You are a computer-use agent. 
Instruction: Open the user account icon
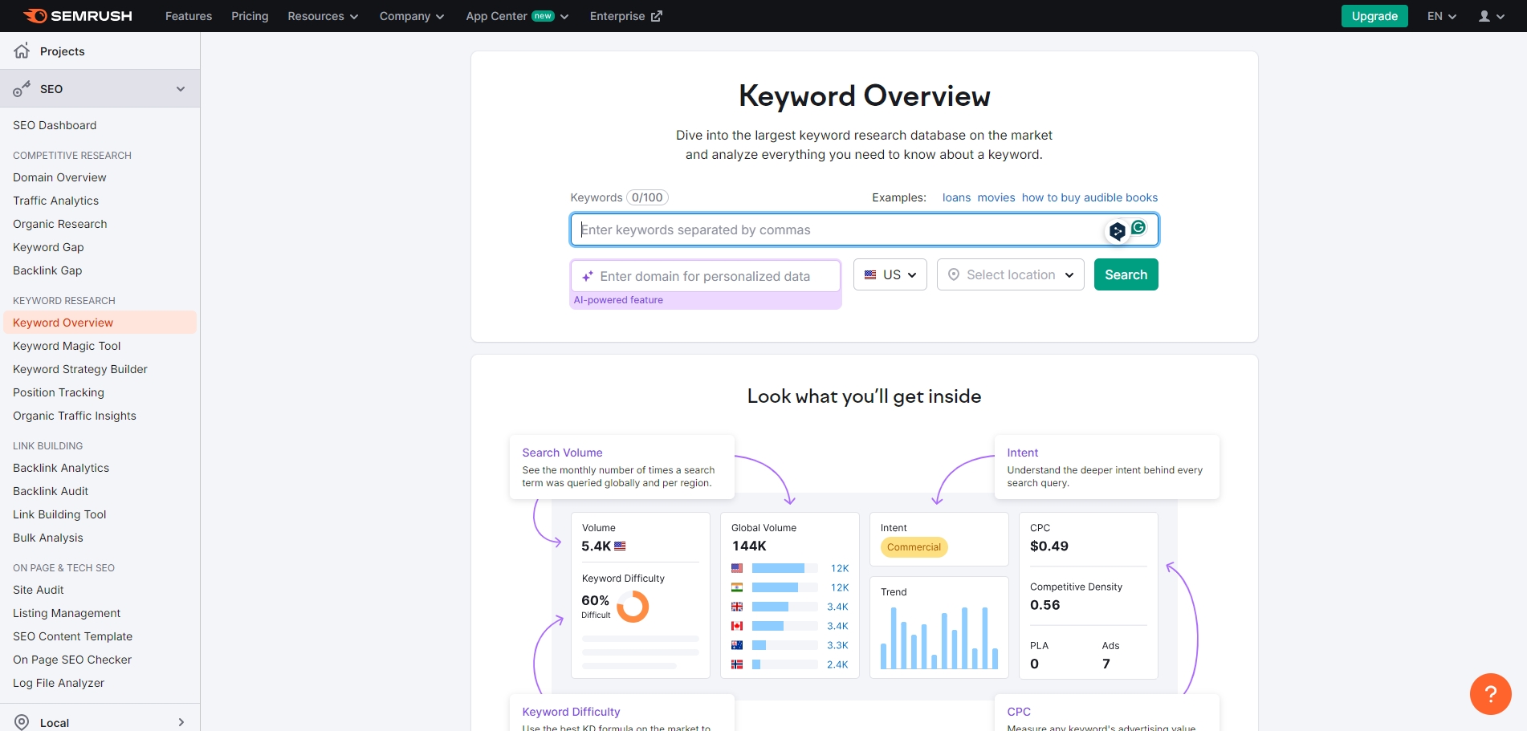(x=1484, y=16)
